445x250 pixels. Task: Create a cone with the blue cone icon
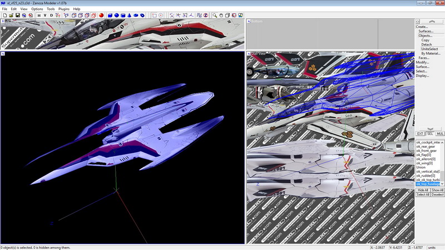[130, 16]
